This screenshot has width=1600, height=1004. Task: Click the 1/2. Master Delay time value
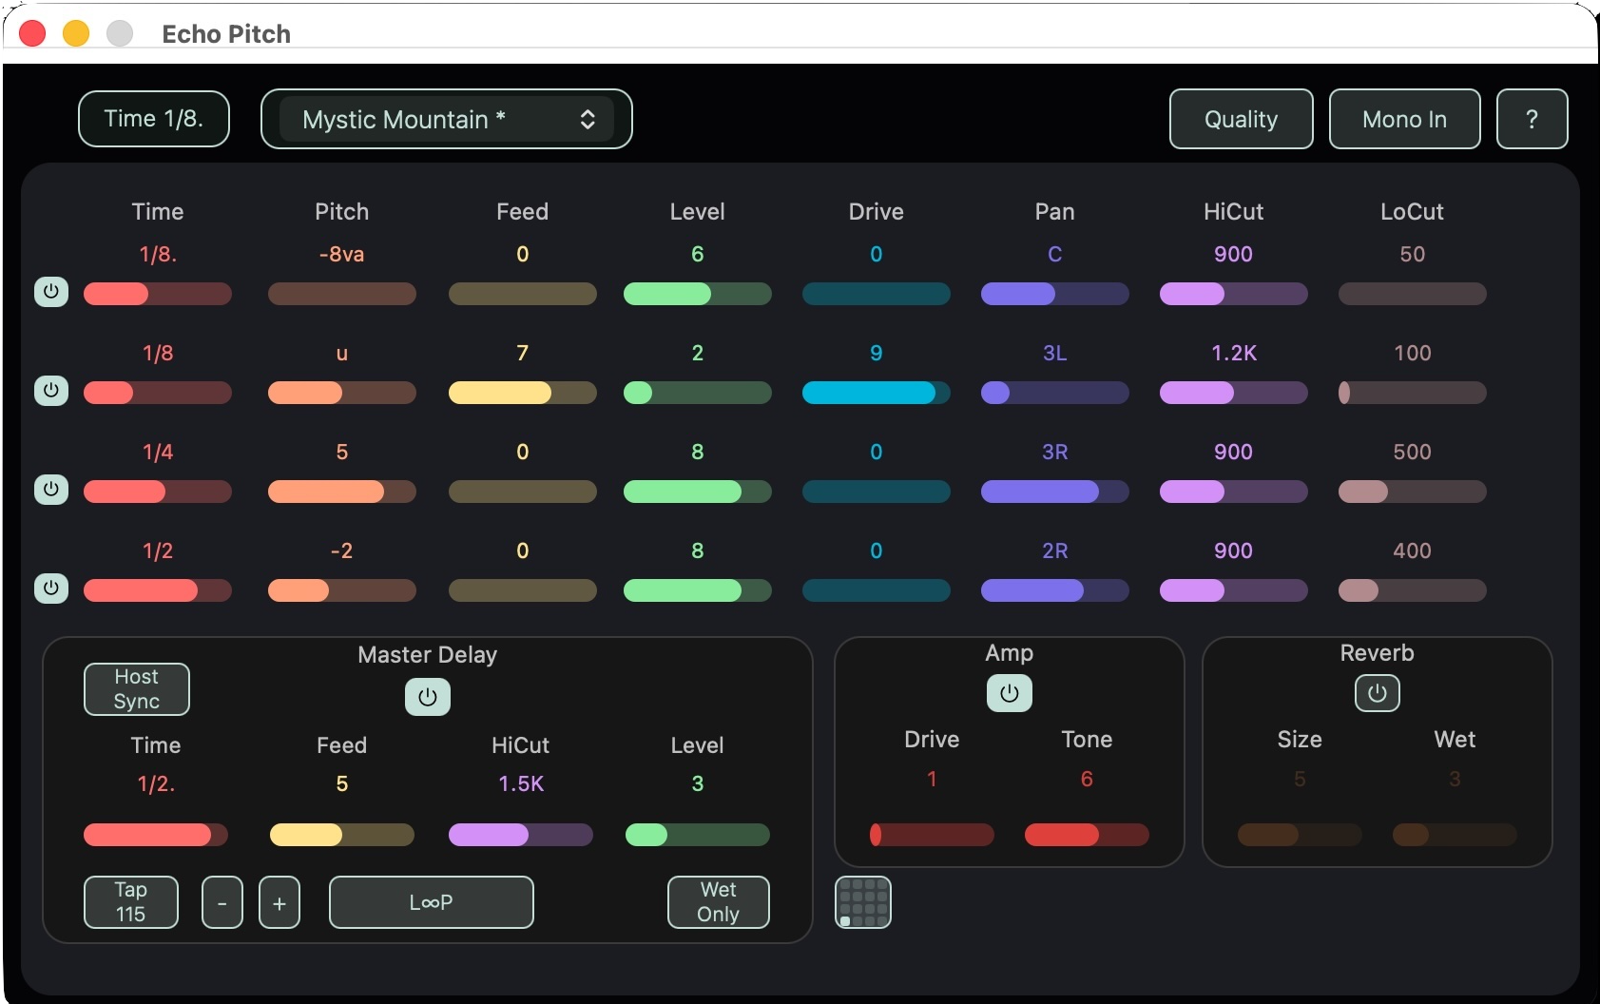click(156, 784)
